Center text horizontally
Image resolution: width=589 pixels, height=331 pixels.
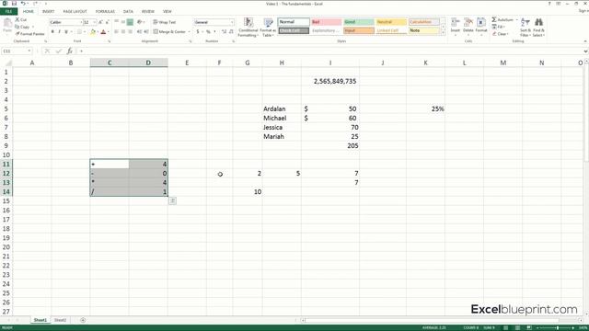(123, 32)
